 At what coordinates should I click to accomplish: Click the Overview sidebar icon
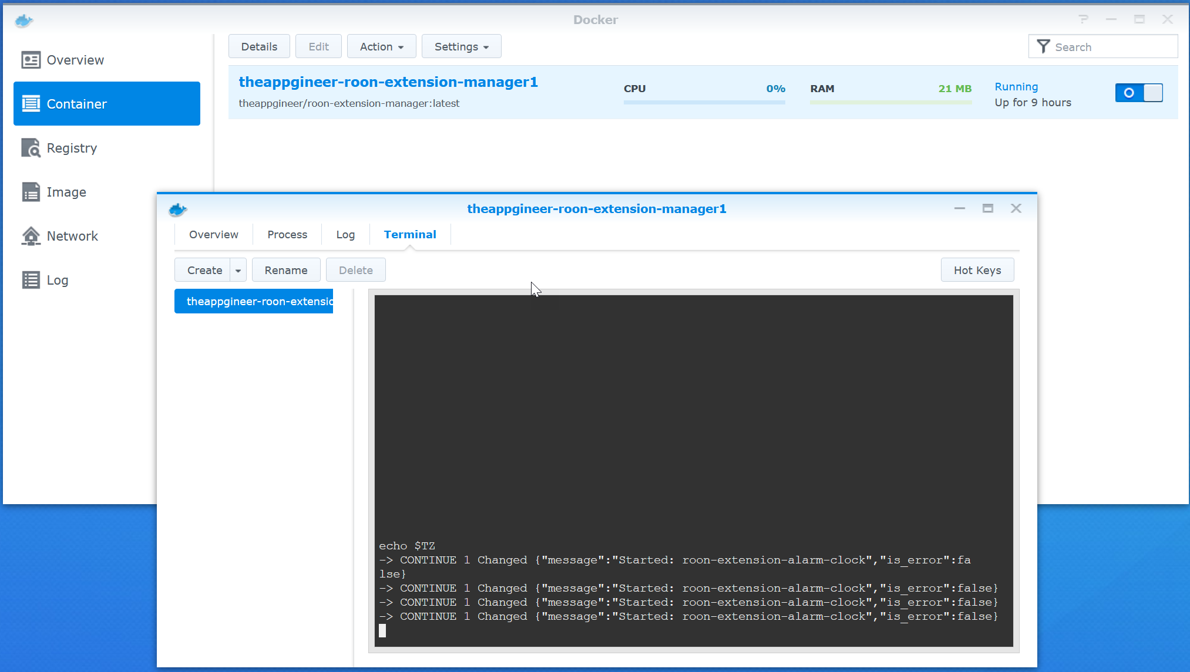[31, 60]
